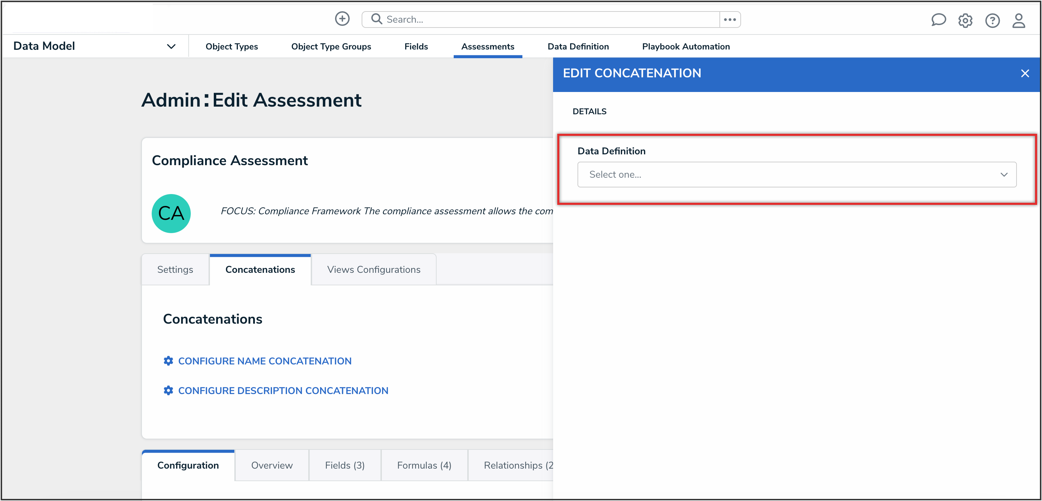
Task: Click the CA assessment avatar circle
Action: (171, 213)
